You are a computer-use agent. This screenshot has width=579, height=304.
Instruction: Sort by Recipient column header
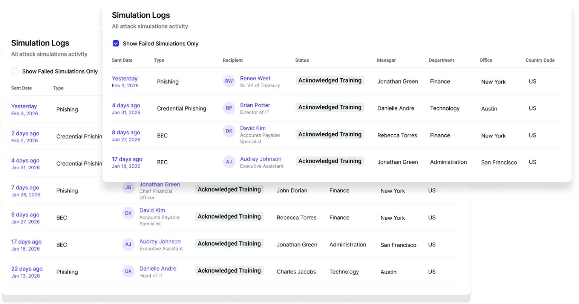pyautogui.click(x=233, y=60)
